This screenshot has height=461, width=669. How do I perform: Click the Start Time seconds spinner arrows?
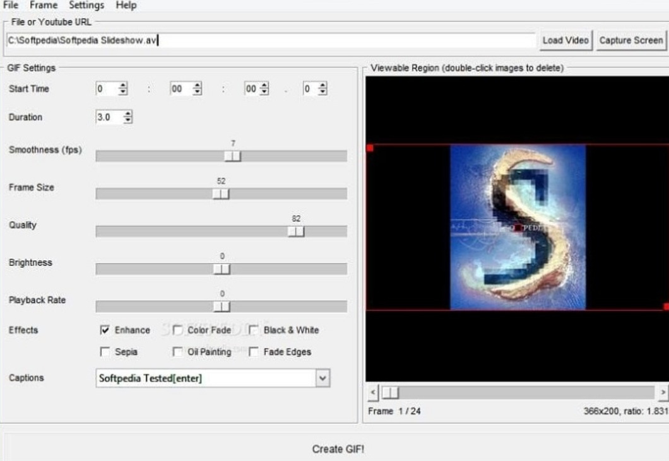[264, 89]
